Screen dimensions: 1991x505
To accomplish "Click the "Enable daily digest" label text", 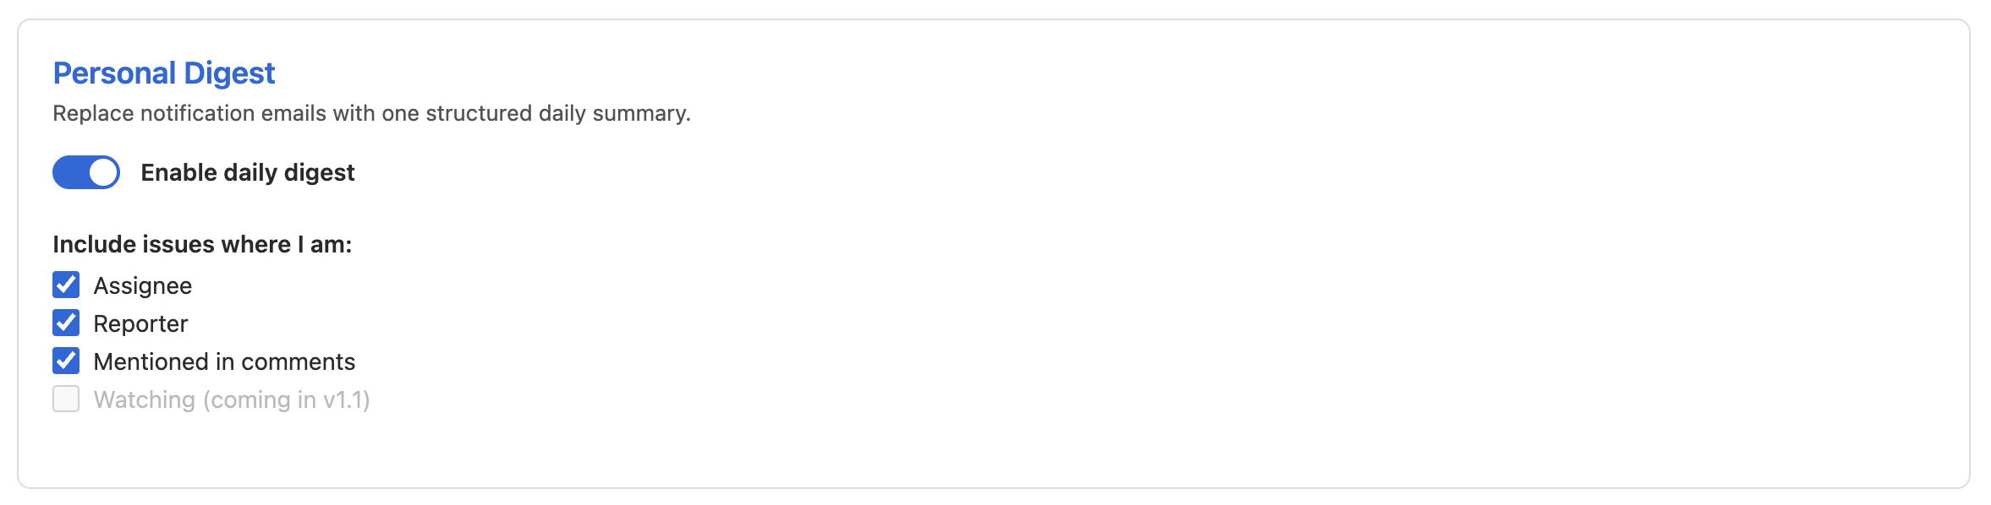I will click(247, 172).
